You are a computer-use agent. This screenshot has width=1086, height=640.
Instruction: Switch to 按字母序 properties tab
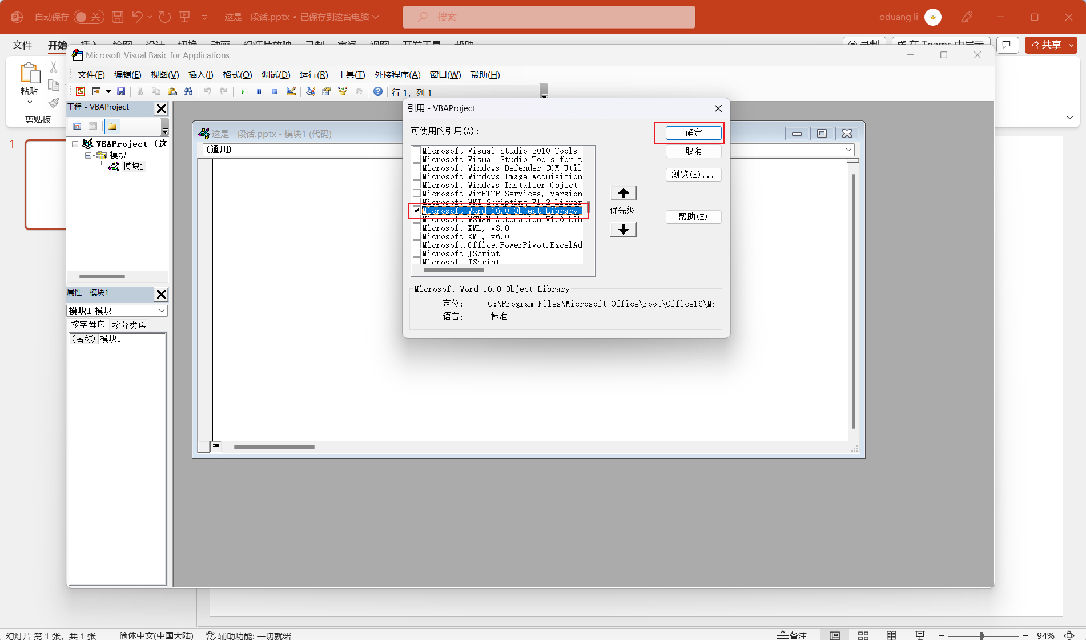(x=88, y=325)
